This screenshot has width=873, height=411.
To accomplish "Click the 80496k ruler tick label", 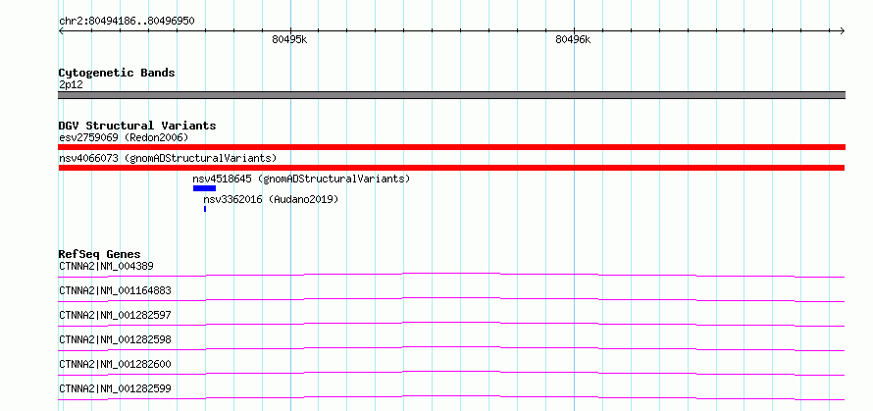I will (x=573, y=39).
